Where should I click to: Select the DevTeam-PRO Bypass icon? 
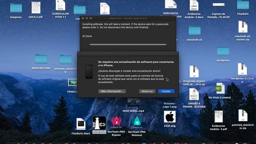pos(116,122)
